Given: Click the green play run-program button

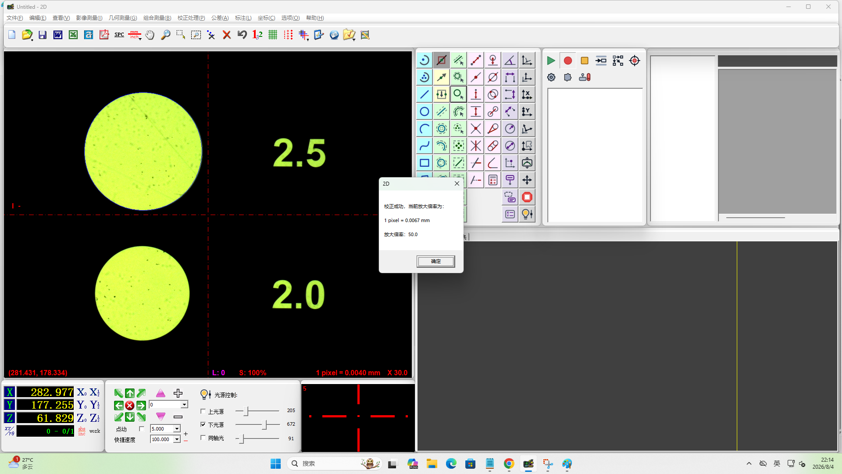Looking at the screenshot, I should 551,61.
